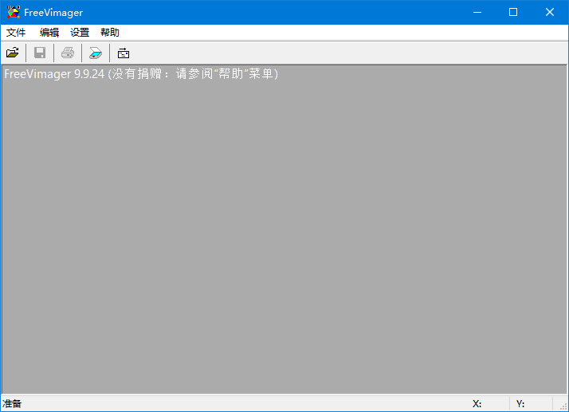Click the empty gray canvas area

[284, 239]
